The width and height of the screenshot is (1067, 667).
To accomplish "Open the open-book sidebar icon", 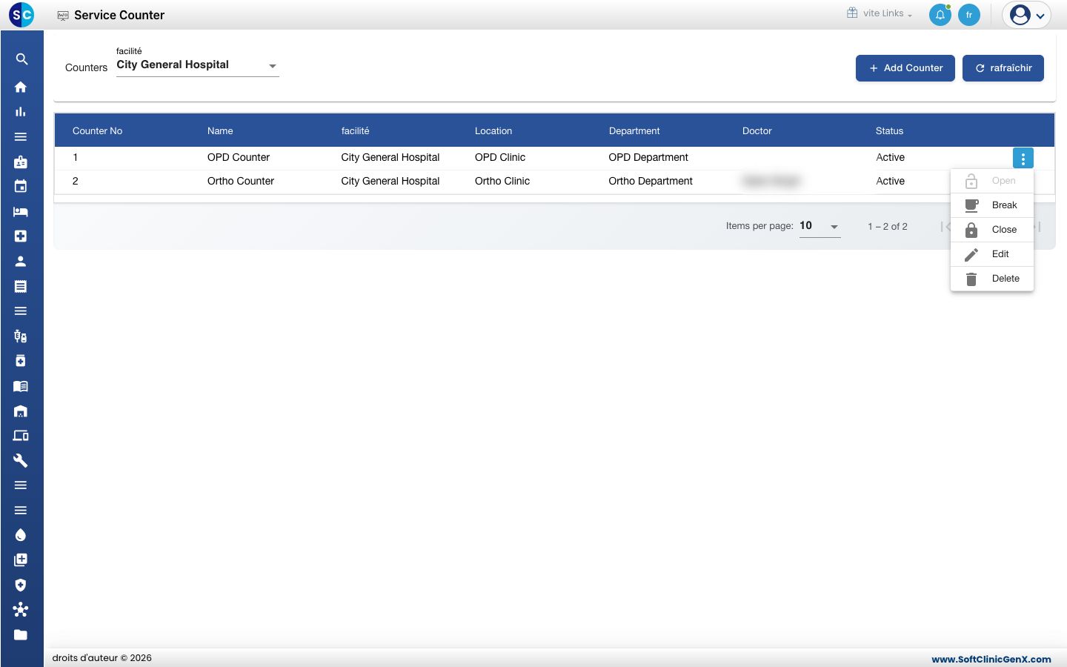I will click(21, 386).
